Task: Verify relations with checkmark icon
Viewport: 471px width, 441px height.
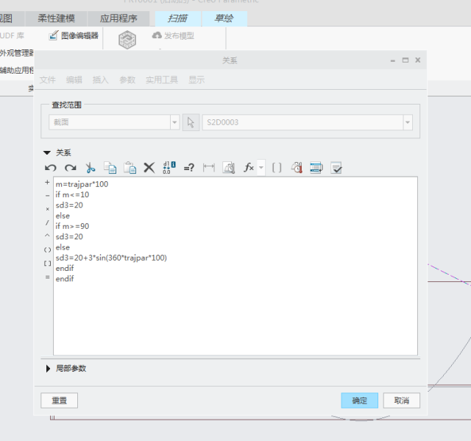Action: click(336, 168)
